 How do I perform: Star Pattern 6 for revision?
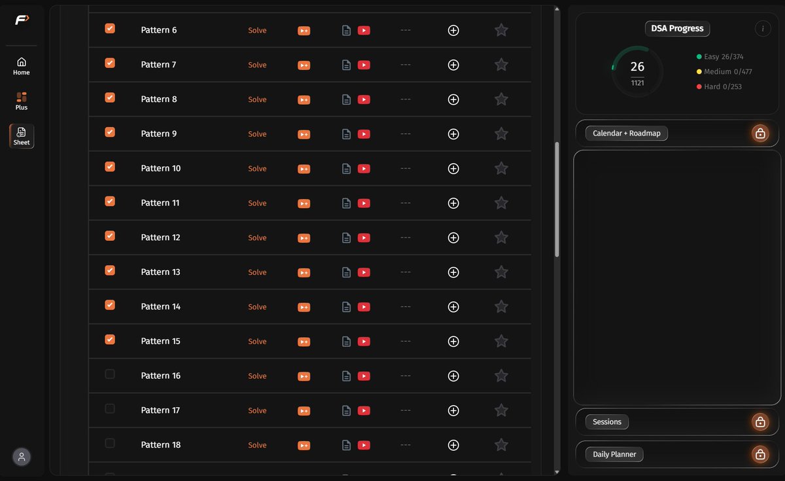click(501, 30)
